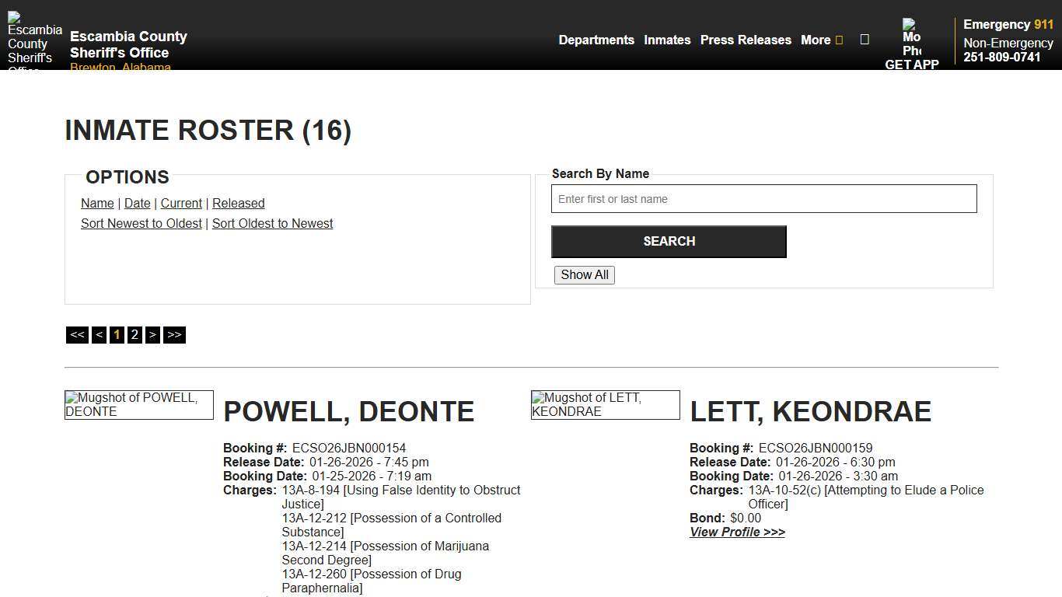Sort the roster by Name

coord(97,203)
